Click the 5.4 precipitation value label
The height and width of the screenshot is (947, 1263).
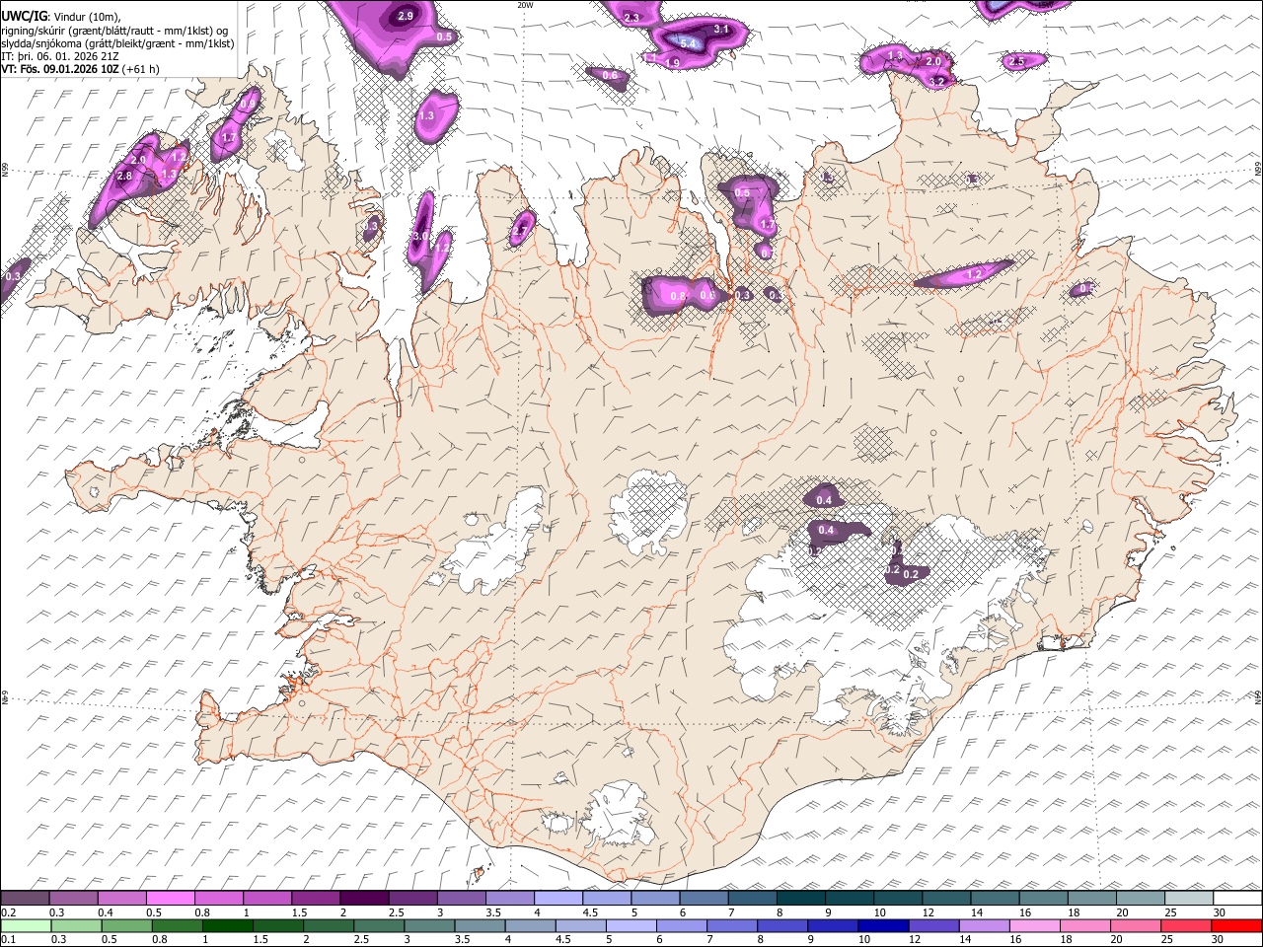click(x=689, y=43)
